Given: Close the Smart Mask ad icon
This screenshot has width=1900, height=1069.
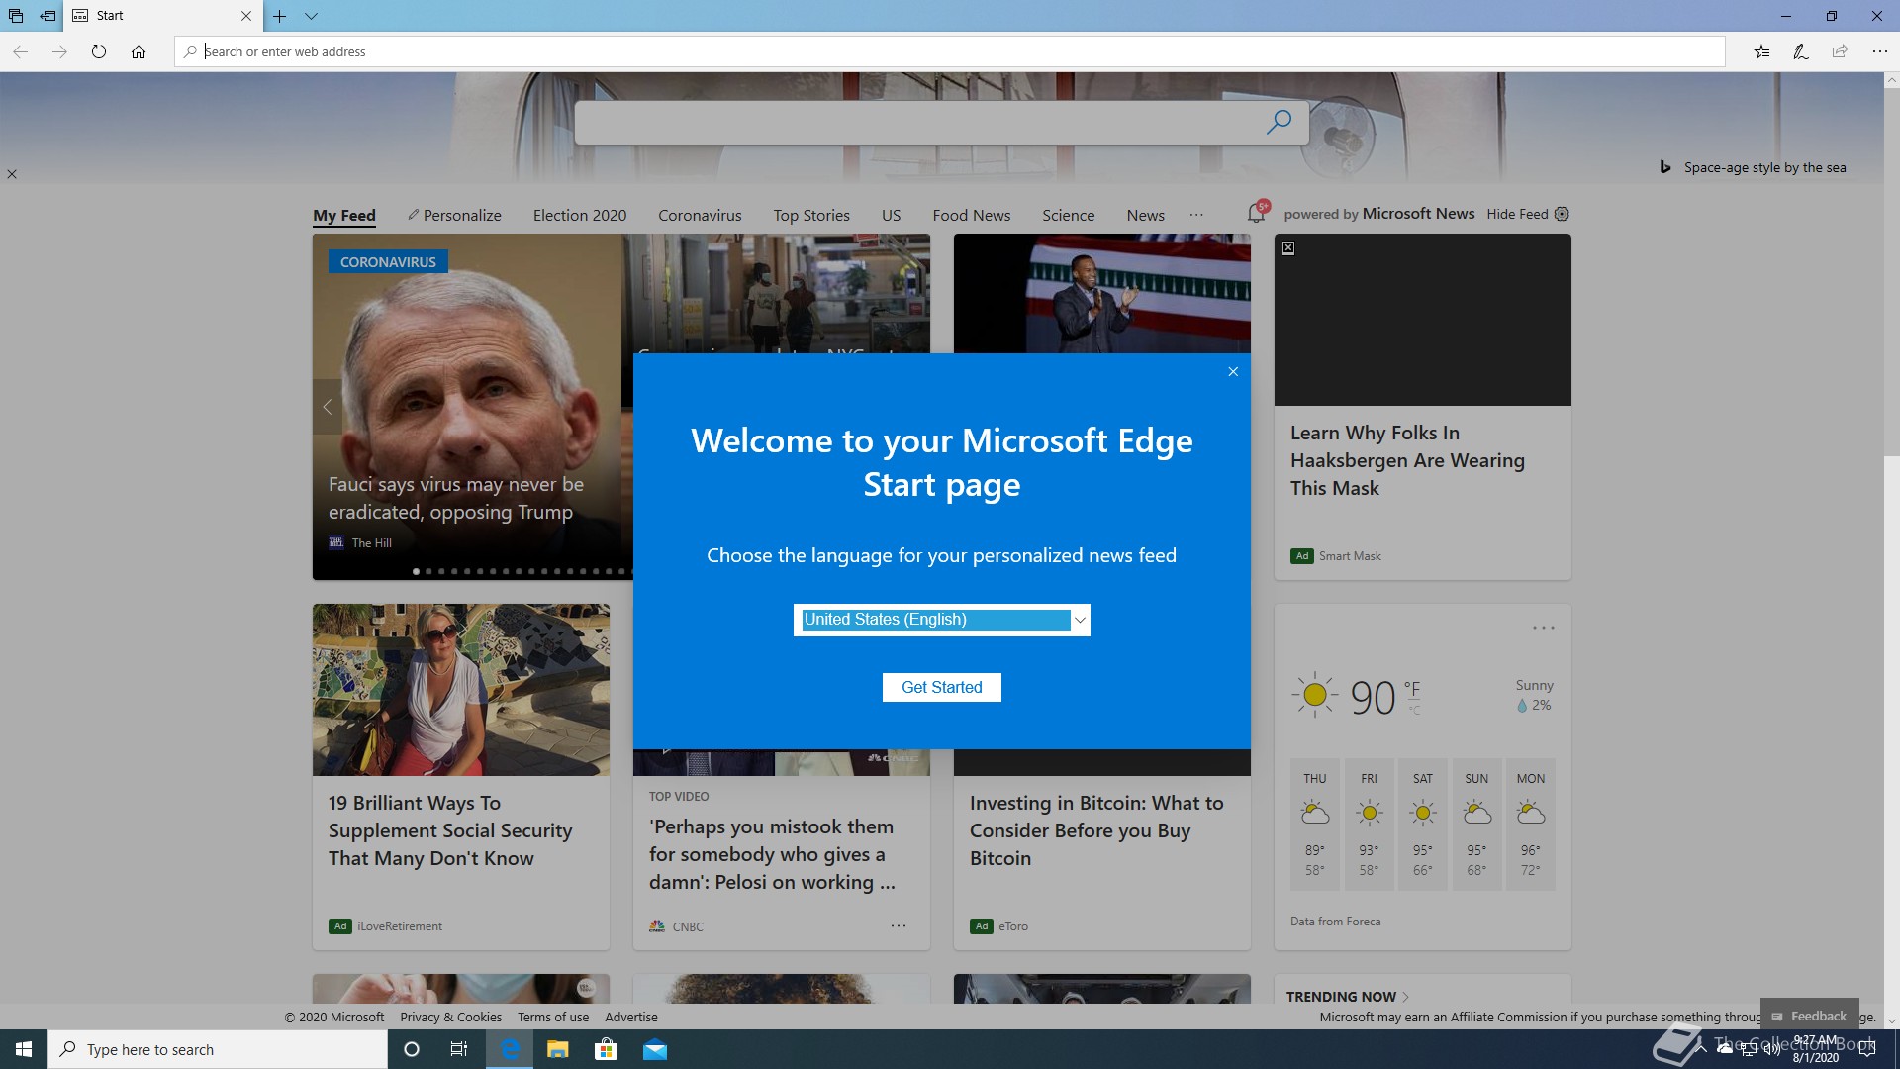Looking at the screenshot, I should pyautogui.click(x=1288, y=248).
